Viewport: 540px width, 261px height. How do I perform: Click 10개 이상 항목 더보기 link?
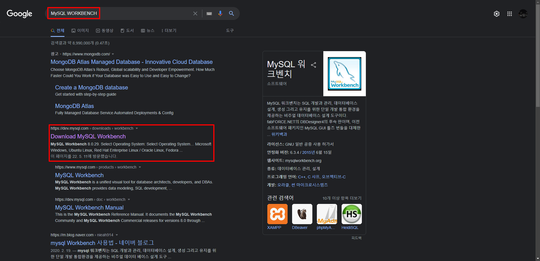342,198
